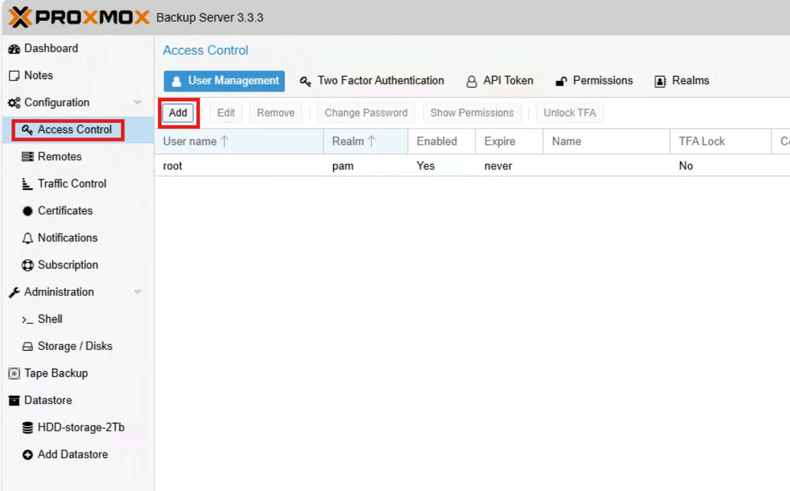The height and width of the screenshot is (491, 790).
Task: Sort by TFA Lock column header
Action: coord(721,141)
